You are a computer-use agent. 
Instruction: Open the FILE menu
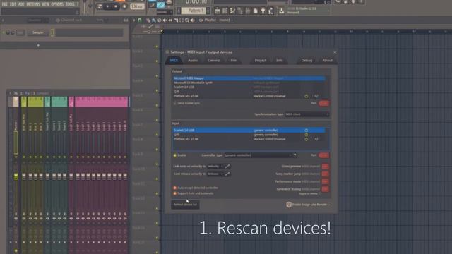click(4, 4)
